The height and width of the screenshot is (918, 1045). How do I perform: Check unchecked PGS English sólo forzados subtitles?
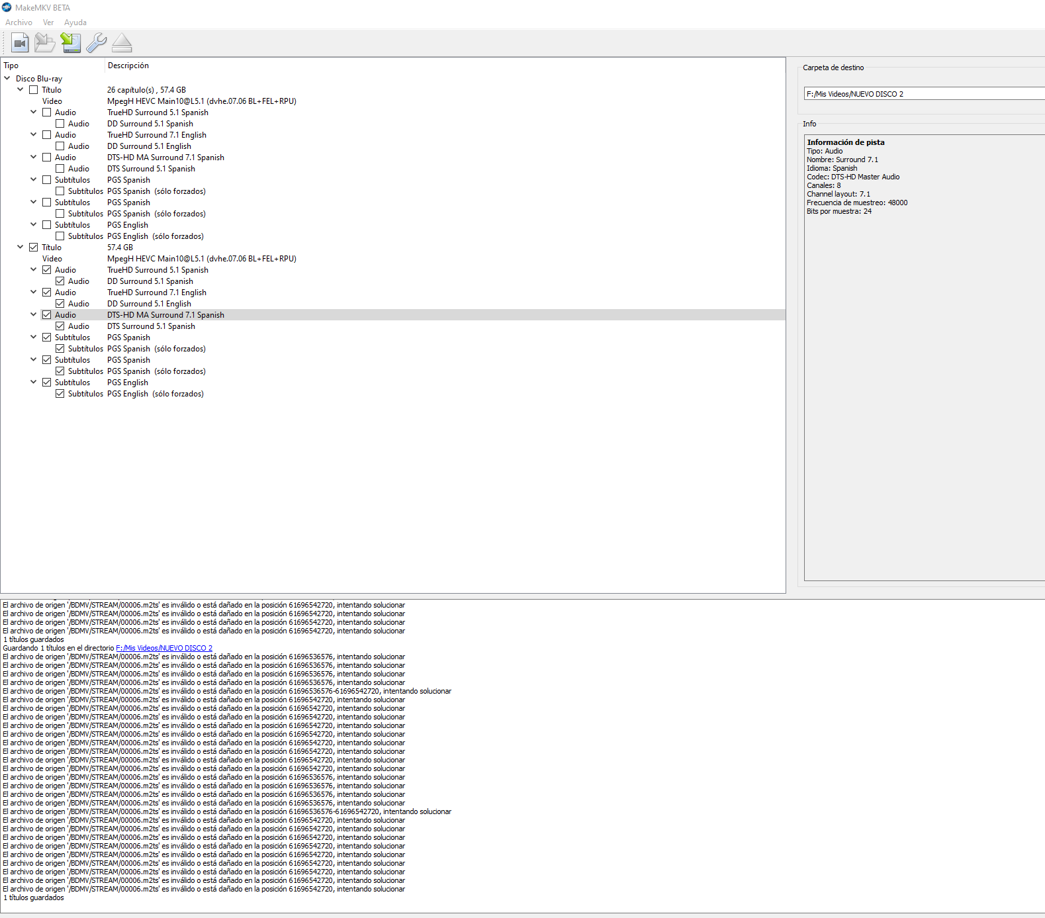60,236
